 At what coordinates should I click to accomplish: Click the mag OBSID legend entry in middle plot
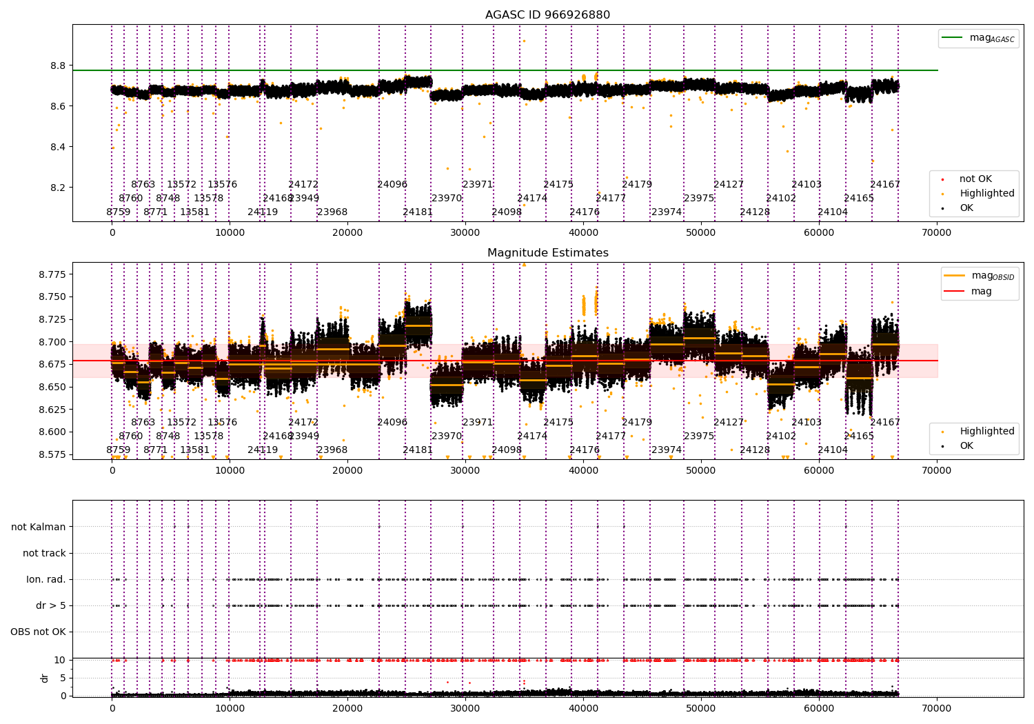[x=979, y=276]
